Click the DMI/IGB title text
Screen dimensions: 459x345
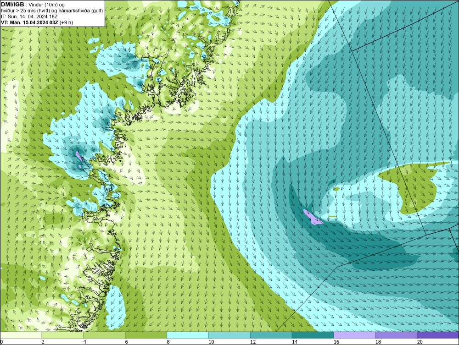[12, 5]
